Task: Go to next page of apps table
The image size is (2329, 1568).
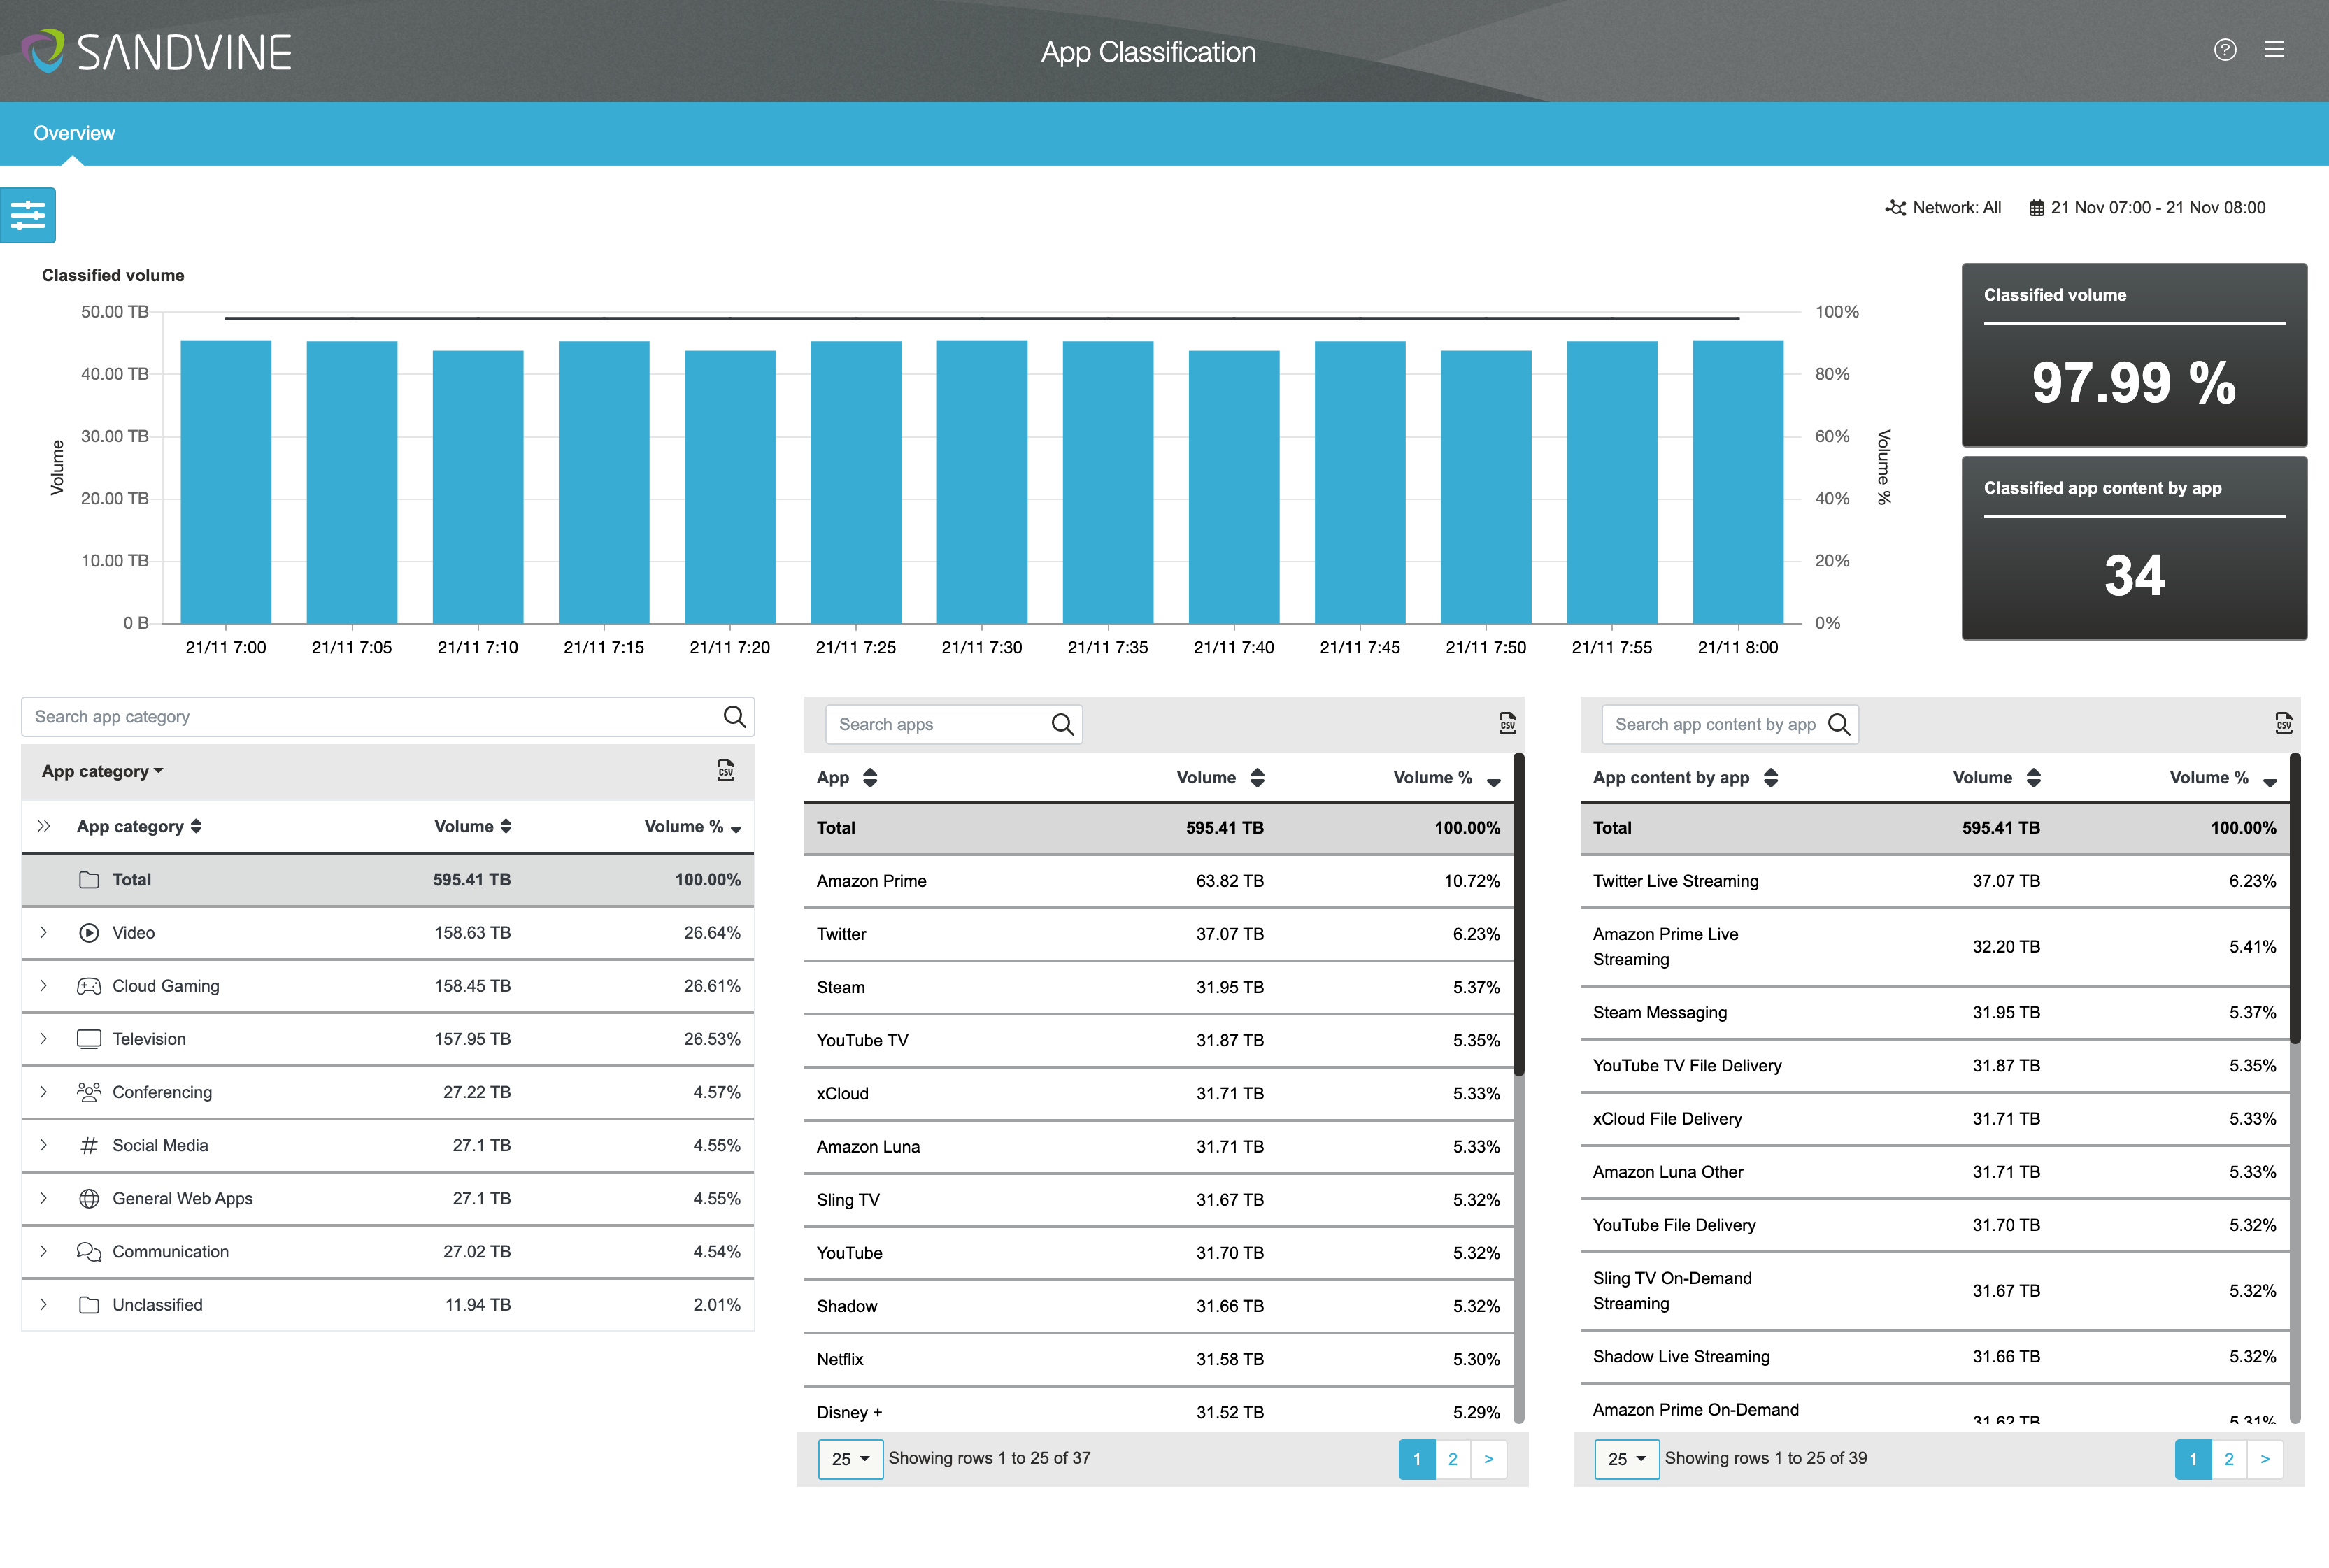Action: click(1489, 1459)
